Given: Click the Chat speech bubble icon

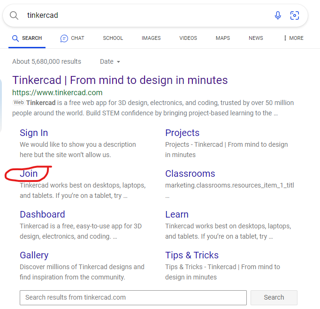Looking at the screenshot, I should (x=64, y=38).
